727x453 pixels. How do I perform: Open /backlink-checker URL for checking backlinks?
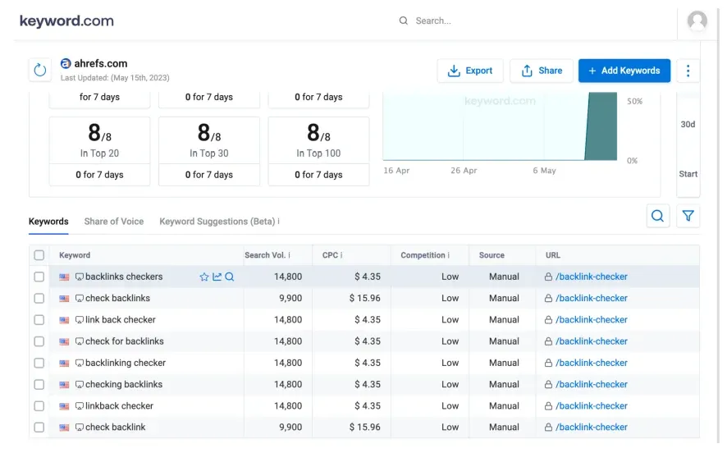591,385
